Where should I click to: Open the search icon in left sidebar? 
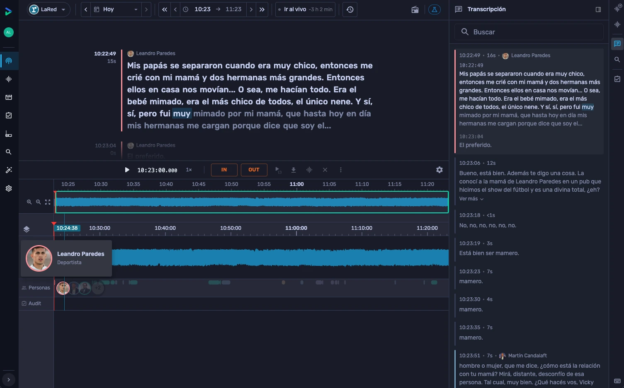[9, 152]
